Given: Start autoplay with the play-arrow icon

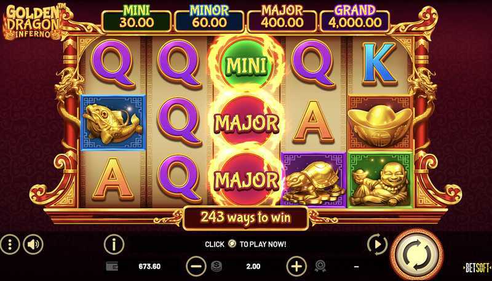Looking at the screenshot, I should coord(377,244).
